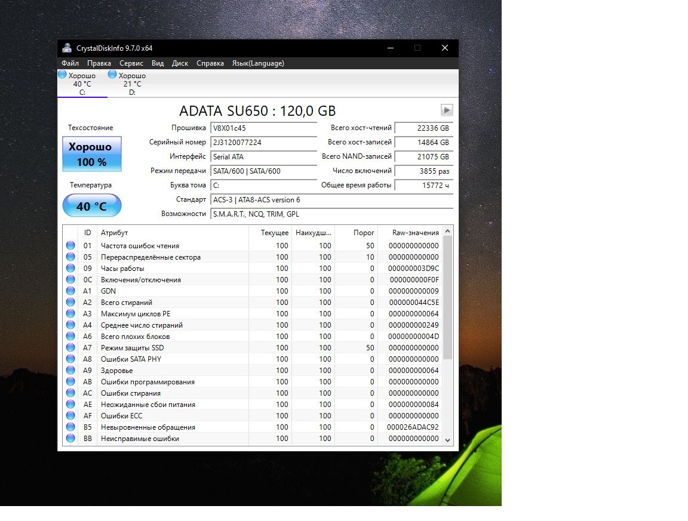688x521 pixels.
Task: Click the next disk arrow button
Action: click(447, 110)
